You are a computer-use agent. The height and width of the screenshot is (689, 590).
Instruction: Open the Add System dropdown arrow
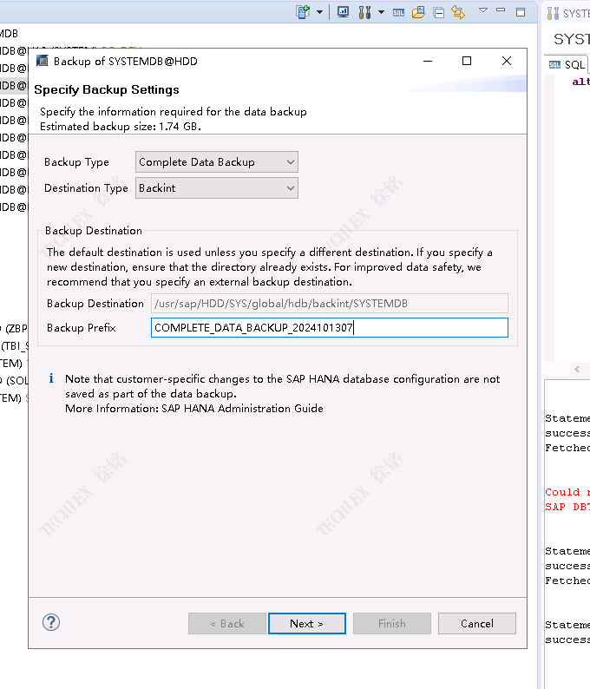[319, 12]
